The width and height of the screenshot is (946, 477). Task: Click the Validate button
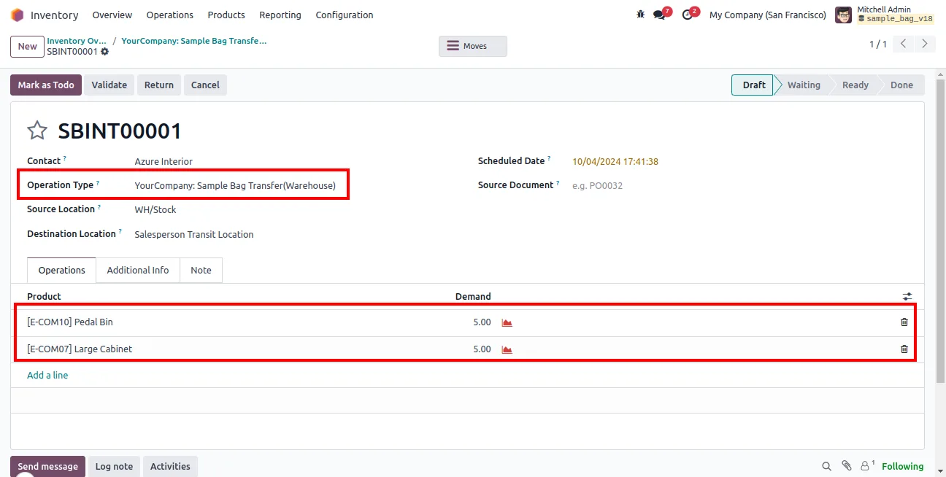coord(109,85)
